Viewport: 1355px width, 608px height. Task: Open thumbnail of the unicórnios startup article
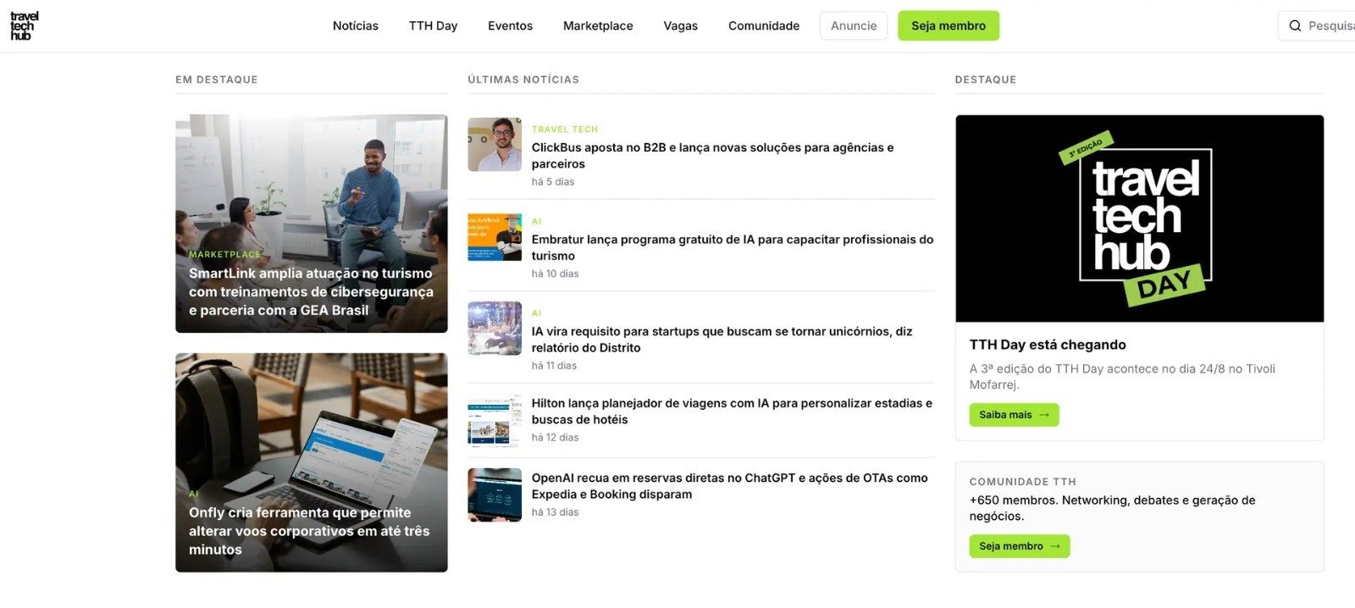495,328
